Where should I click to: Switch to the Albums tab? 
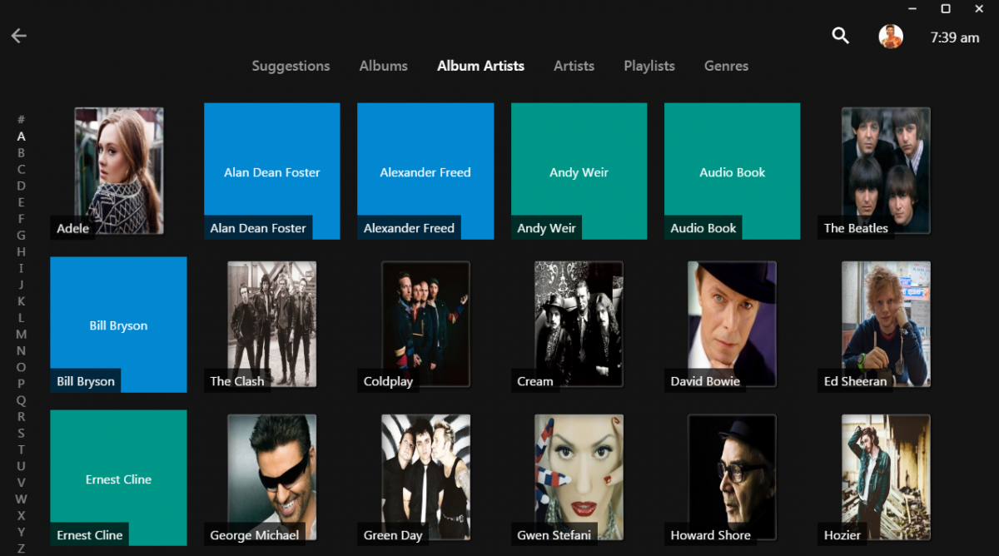(384, 66)
